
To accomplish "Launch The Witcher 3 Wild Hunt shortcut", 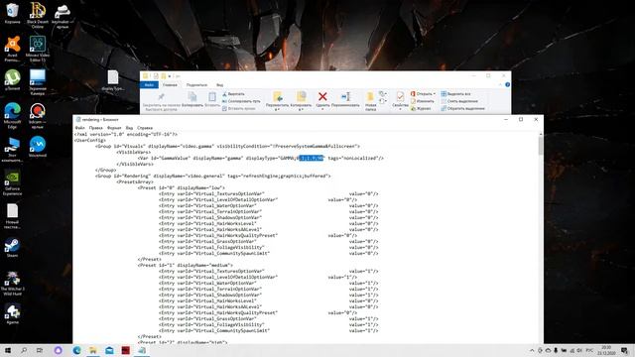I will point(12,283).
